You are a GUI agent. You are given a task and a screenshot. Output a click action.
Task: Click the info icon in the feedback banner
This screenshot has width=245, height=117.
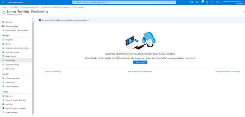pos(40,20)
